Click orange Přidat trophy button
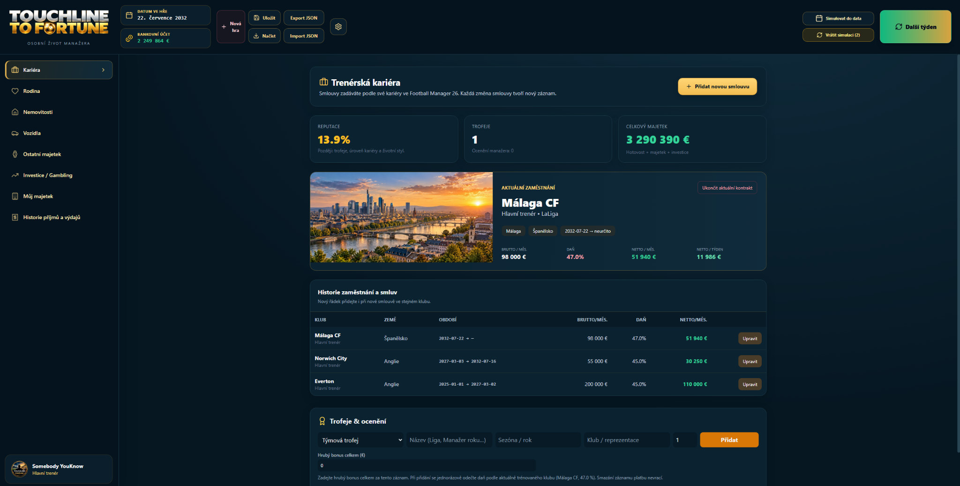 729,440
